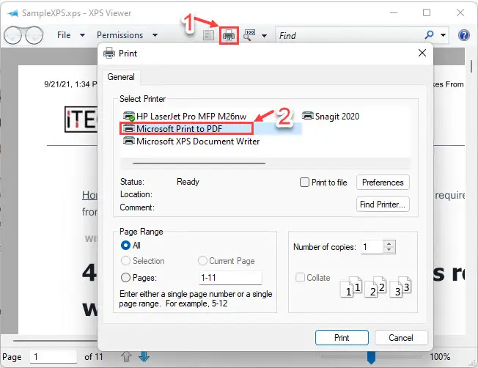Go to previous page with up arrow
Viewport: 478px width, 368px height.
(126, 357)
